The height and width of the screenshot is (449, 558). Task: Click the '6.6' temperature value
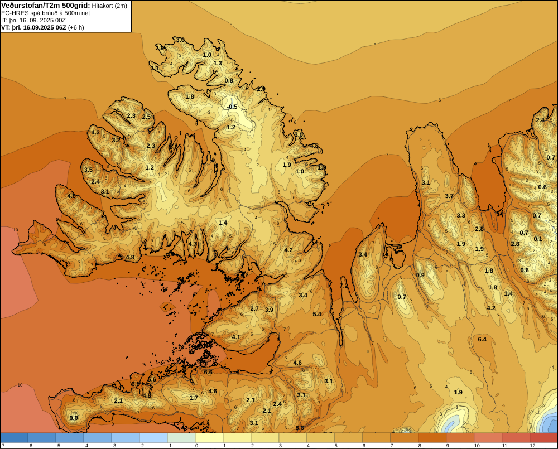208,372
